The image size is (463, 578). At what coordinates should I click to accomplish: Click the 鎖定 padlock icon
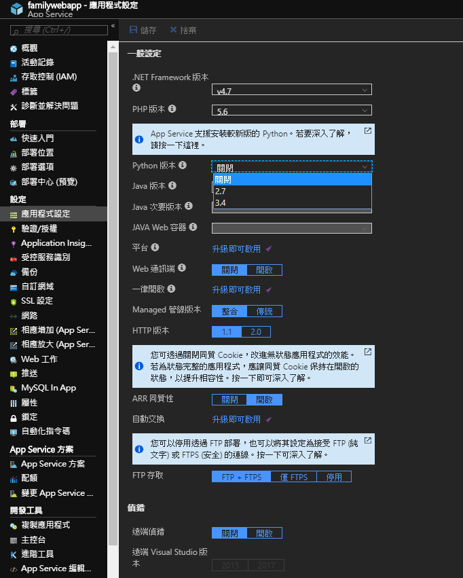[14, 418]
